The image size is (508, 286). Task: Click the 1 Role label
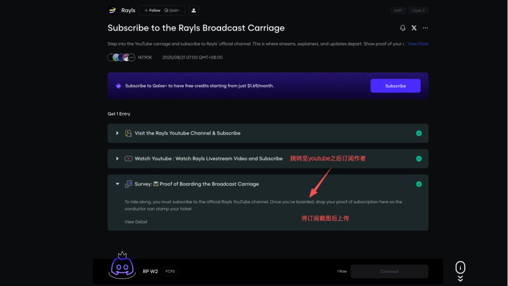point(342,271)
